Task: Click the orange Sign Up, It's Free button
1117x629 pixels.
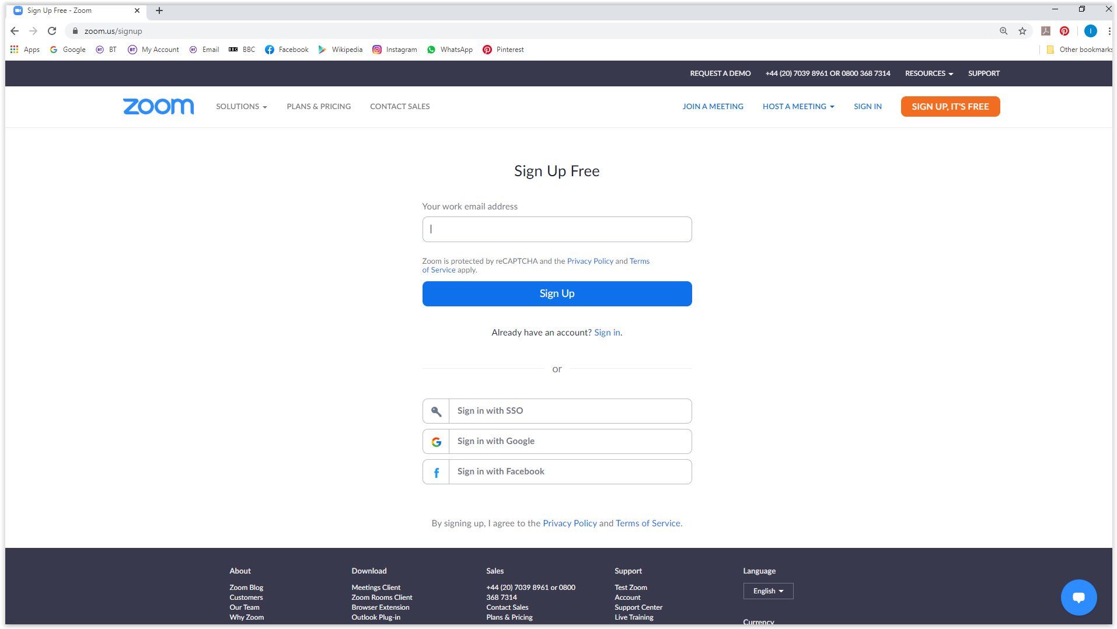Action: point(950,106)
